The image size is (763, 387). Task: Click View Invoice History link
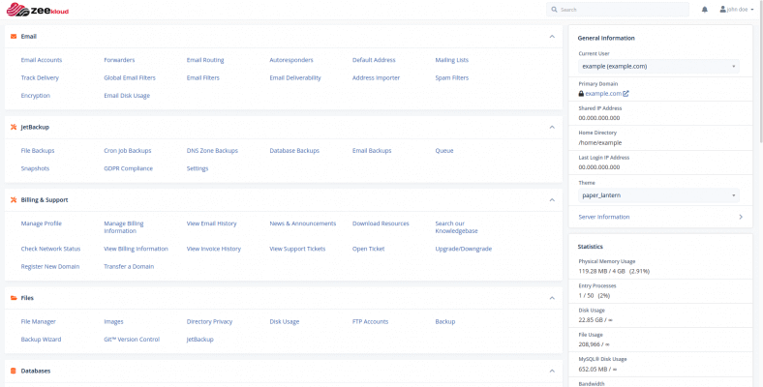point(213,249)
